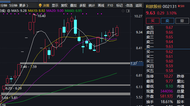The height and width of the screenshot is (106, 190).
Task: Click the MA20: 9.00 label
Action: pyautogui.click(x=55, y=11)
